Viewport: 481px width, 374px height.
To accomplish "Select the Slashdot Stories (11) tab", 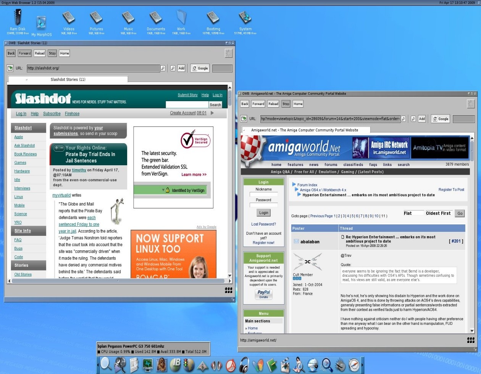I will pyautogui.click(x=68, y=79).
